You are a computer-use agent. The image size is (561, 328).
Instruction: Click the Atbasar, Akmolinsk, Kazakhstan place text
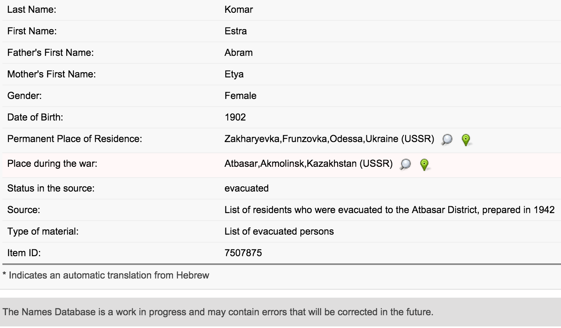pos(308,164)
